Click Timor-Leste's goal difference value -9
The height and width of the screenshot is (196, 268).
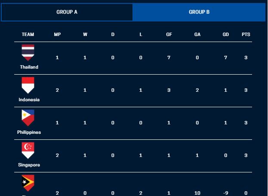tap(225, 193)
